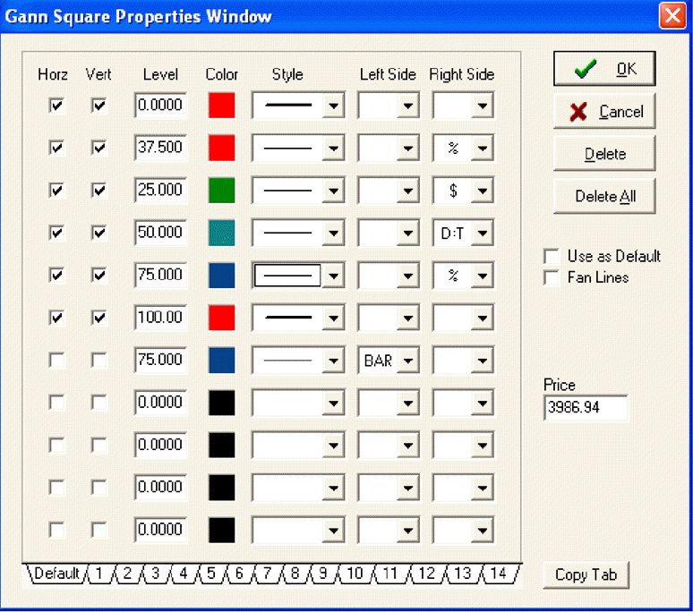The width and height of the screenshot is (693, 612).
Task: Uncheck Vert checkbox for the 50.000 level
Action: [99, 233]
